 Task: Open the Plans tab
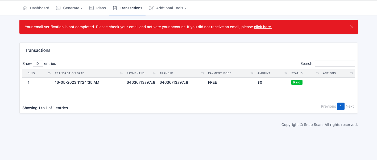coord(101,8)
